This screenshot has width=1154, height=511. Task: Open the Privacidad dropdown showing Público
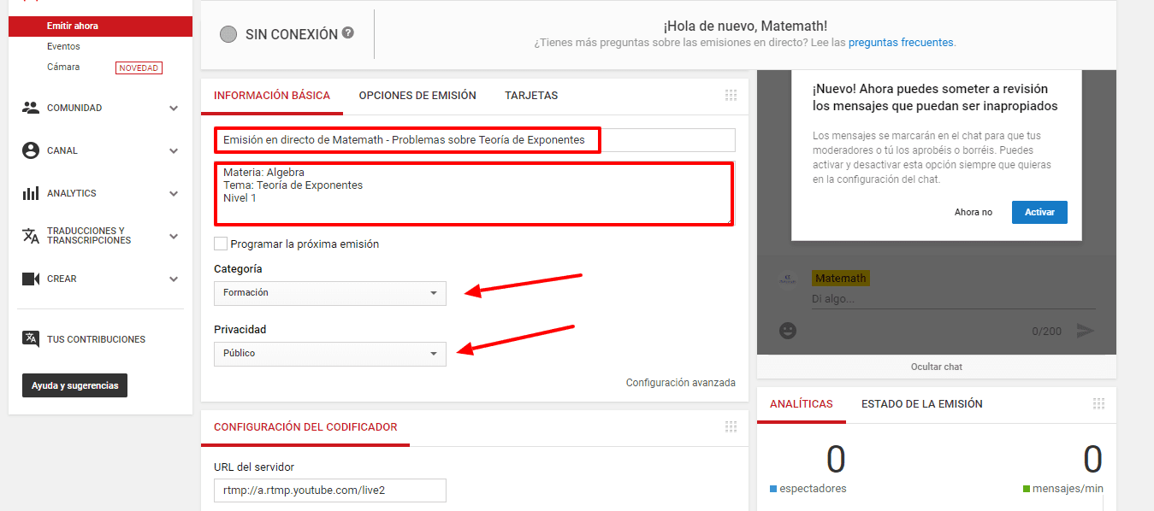(330, 354)
